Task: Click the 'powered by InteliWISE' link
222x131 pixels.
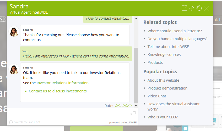Action: click(123, 123)
